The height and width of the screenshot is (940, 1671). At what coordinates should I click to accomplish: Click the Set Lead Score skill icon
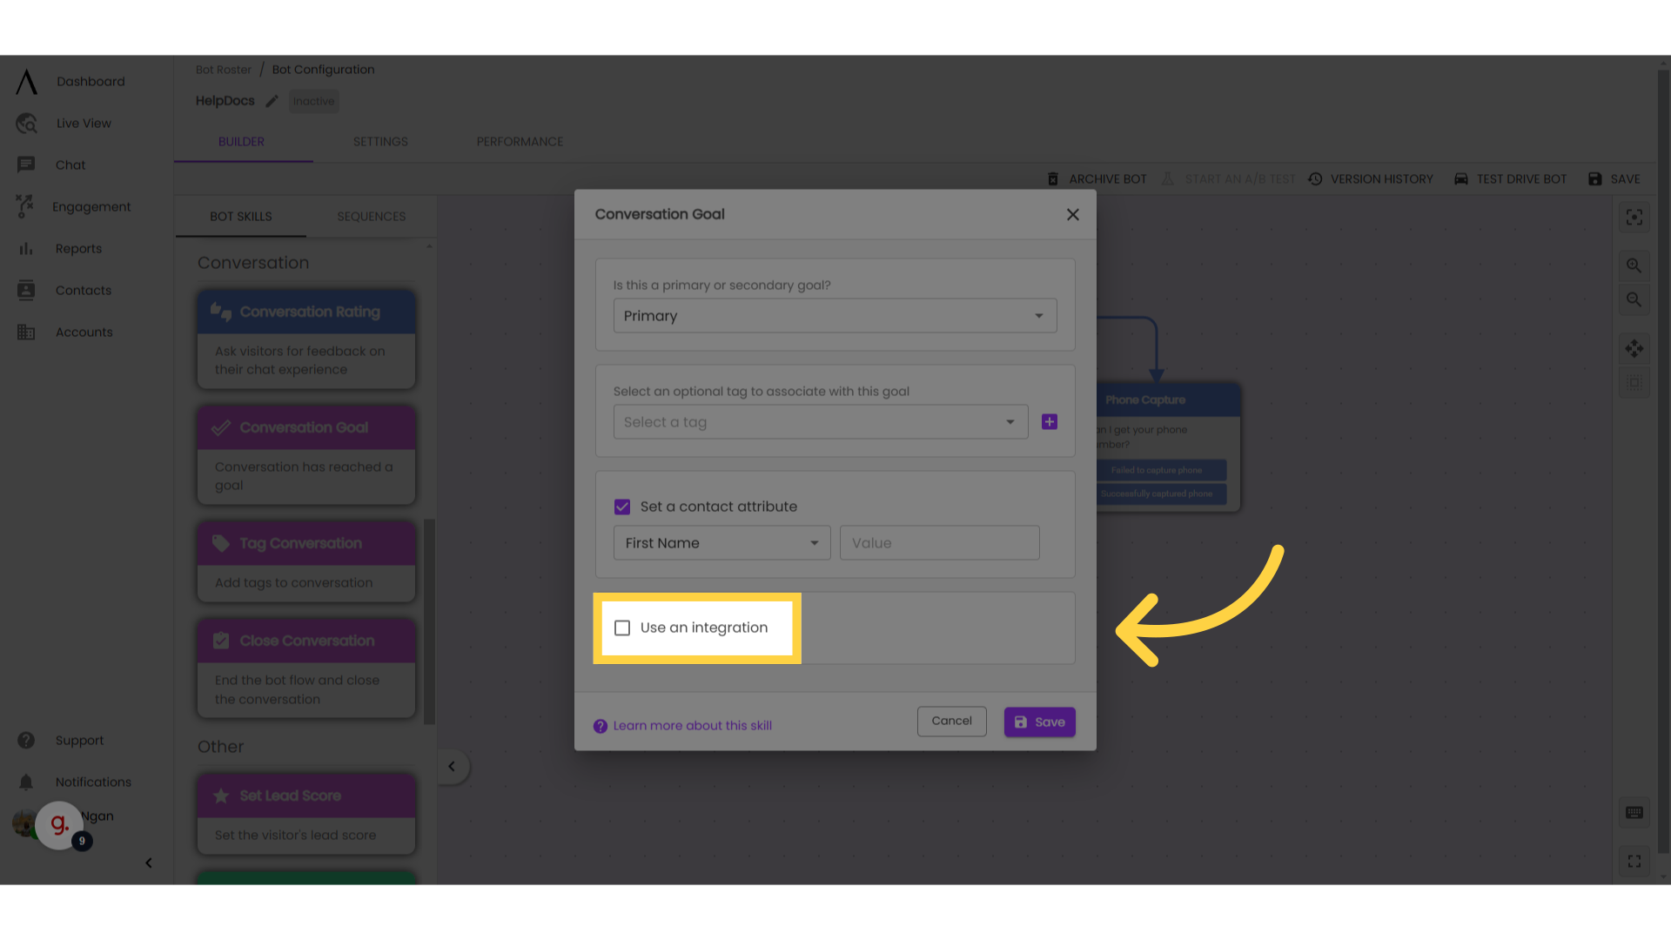220,796
